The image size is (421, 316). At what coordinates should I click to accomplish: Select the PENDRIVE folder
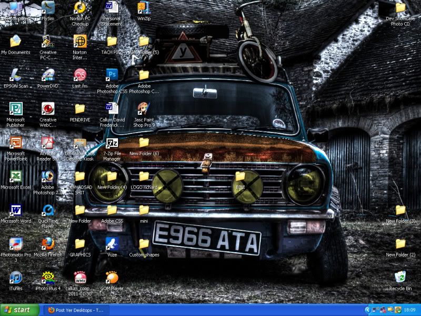coord(80,108)
